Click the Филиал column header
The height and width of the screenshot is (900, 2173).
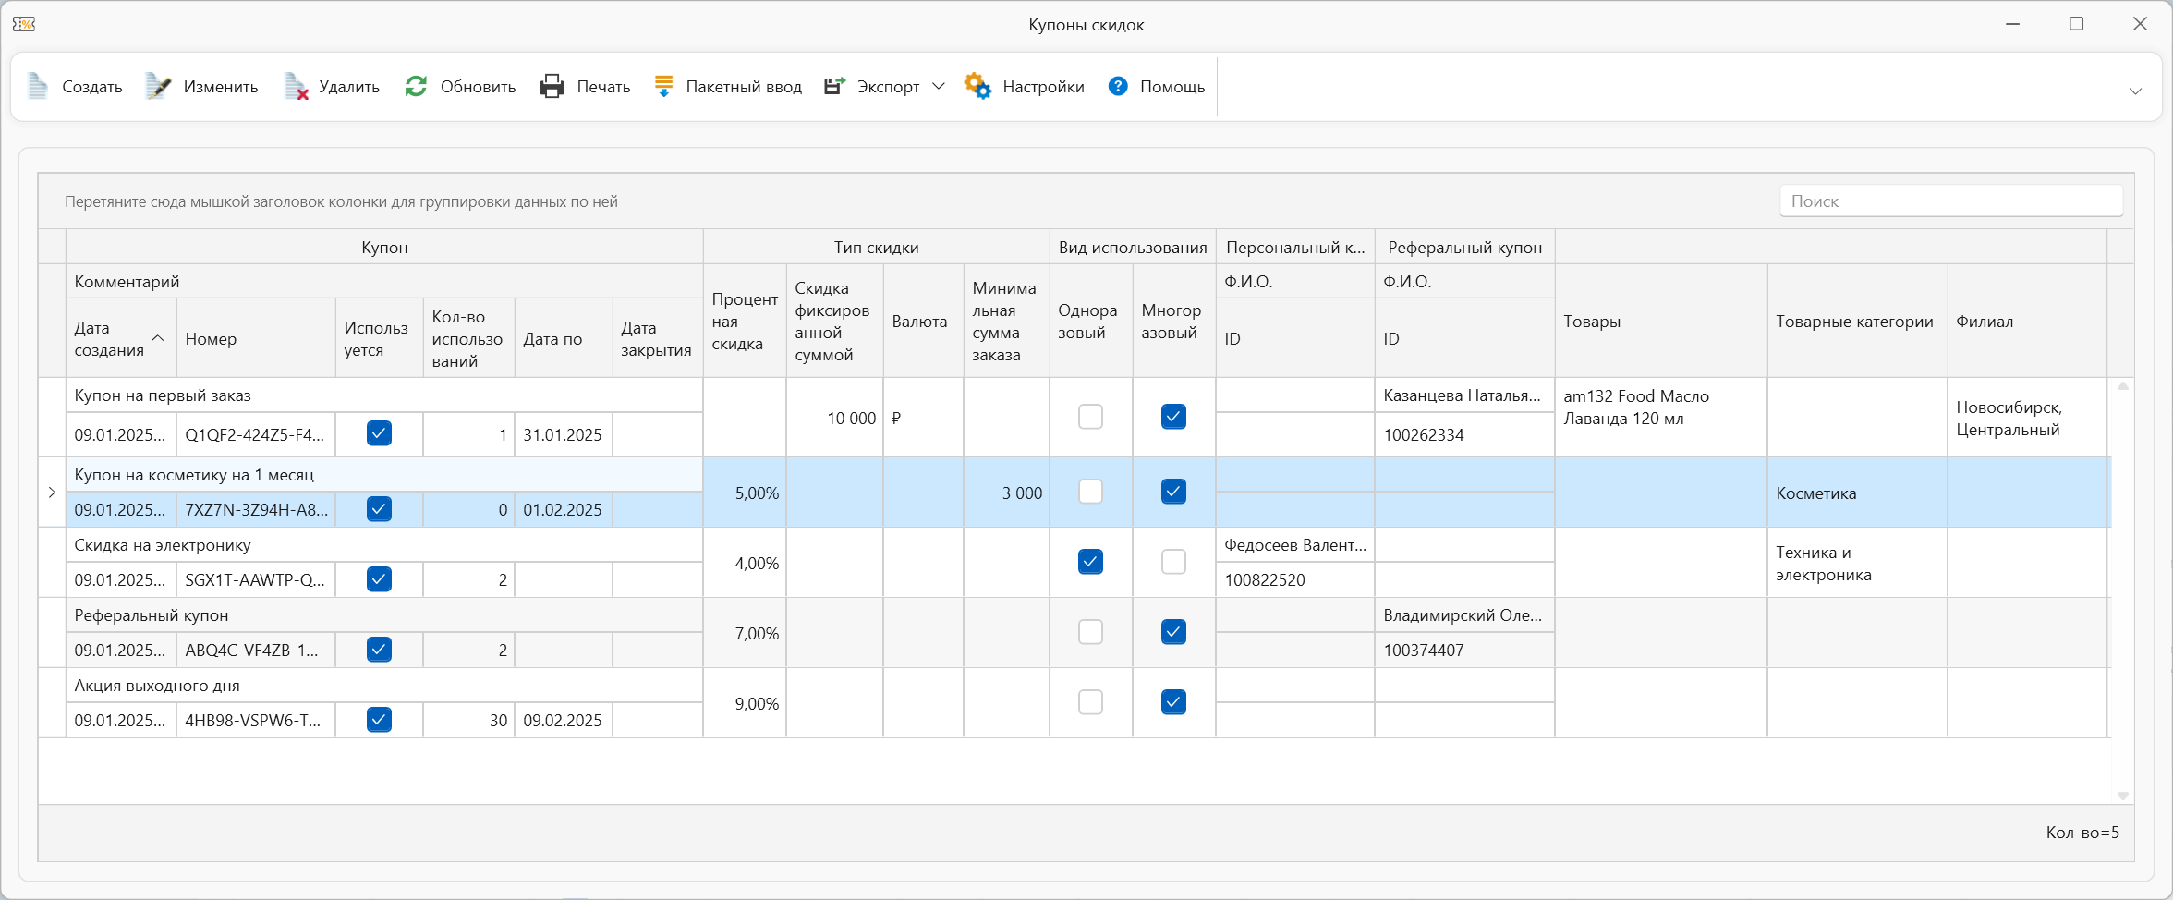[2027, 322]
